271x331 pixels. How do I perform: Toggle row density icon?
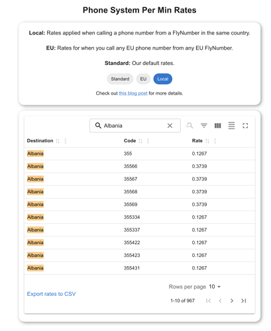pos(231,126)
